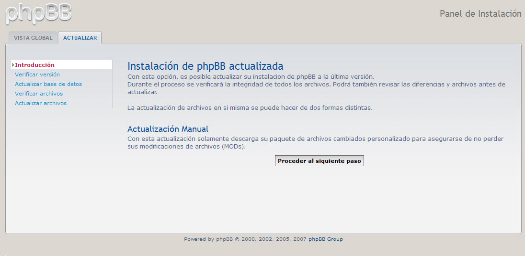
Task: Click sentence starting 'La actualización de archivos'
Action: 250,108
